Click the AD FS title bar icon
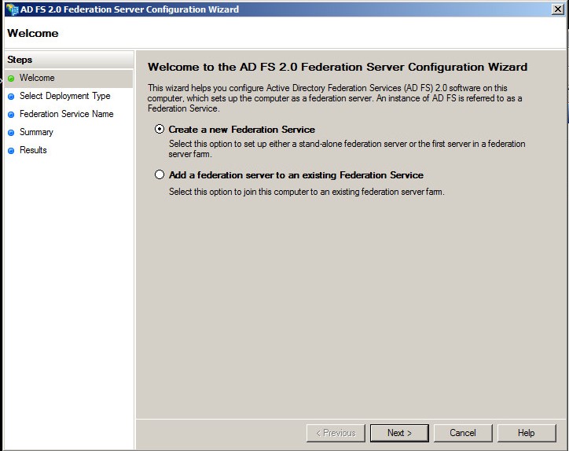The image size is (569, 451). click(12, 9)
